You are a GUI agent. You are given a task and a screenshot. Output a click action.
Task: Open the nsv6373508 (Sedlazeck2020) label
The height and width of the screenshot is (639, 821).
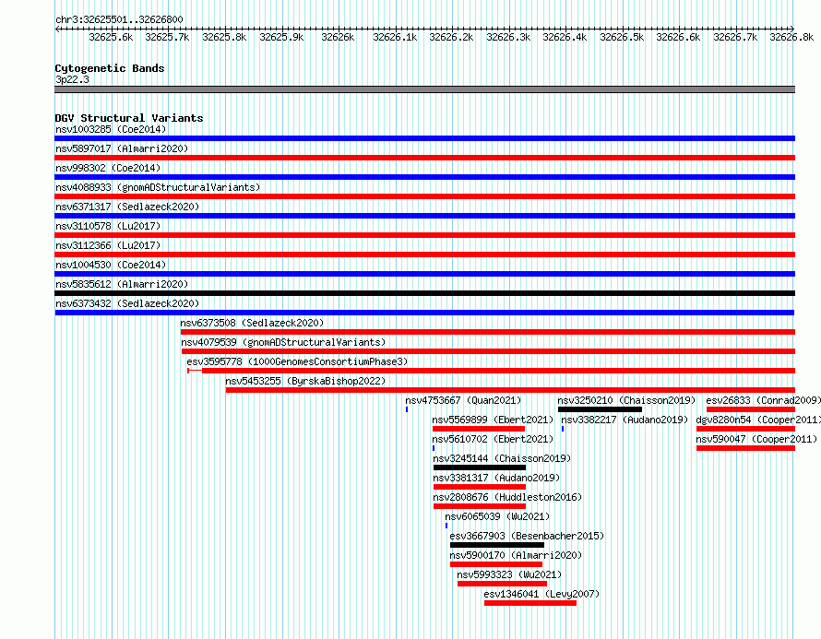(x=252, y=323)
